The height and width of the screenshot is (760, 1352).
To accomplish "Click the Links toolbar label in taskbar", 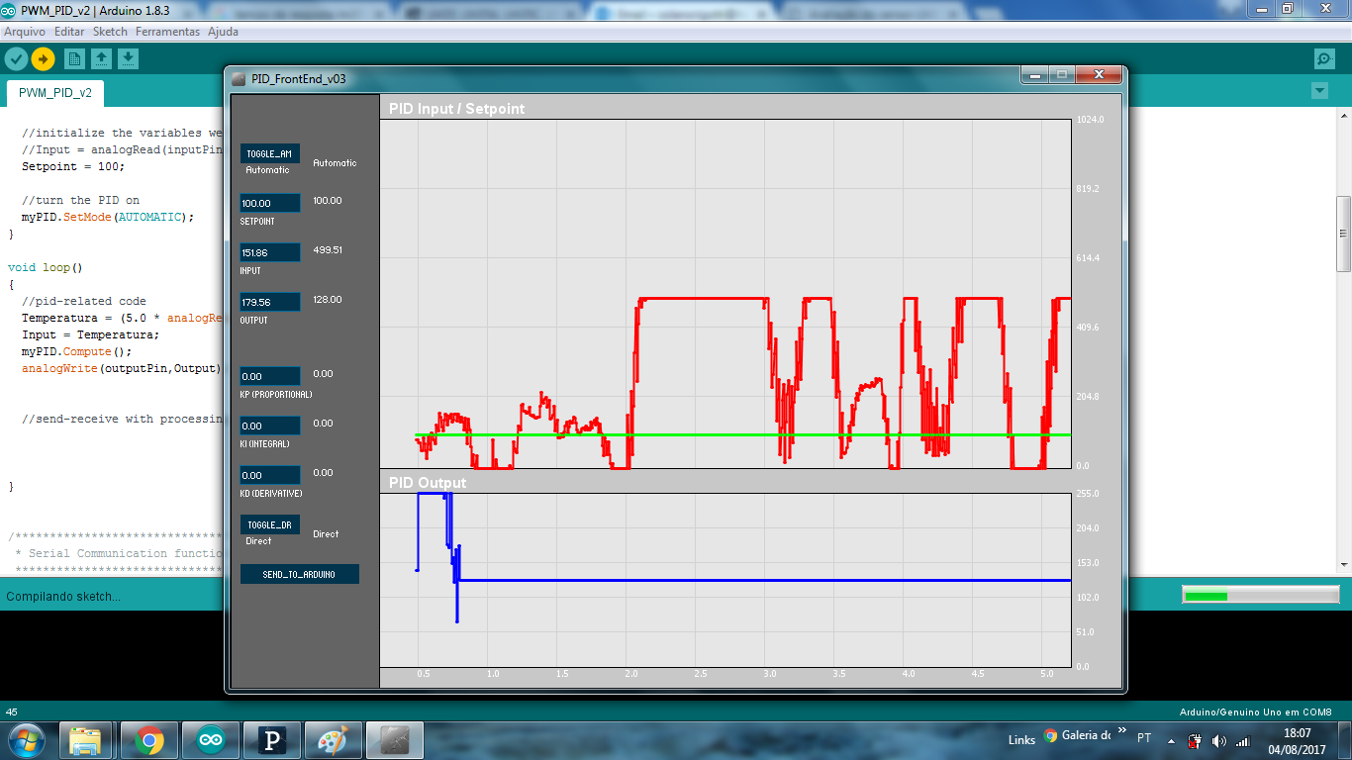I will (x=1021, y=740).
